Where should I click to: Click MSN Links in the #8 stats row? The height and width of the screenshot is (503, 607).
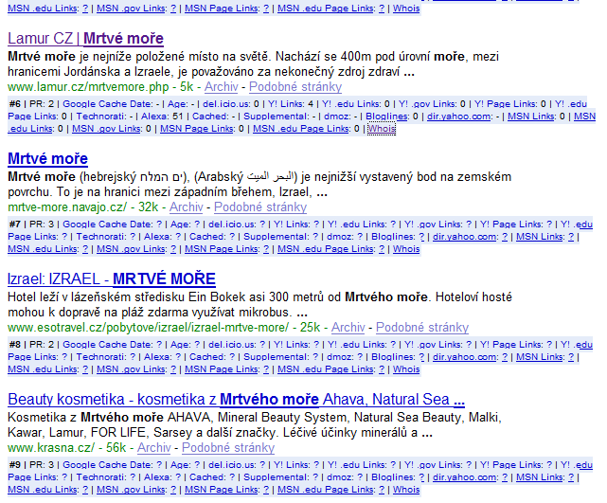point(540,357)
